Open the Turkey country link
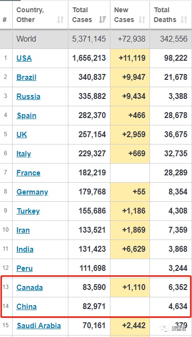The height and width of the screenshot is (337, 192). tap(28, 211)
